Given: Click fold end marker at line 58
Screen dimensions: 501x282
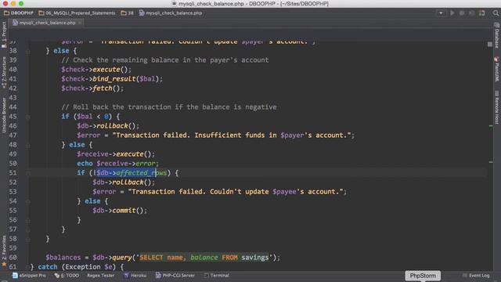Looking at the screenshot, I should click(x=28, y=239).
